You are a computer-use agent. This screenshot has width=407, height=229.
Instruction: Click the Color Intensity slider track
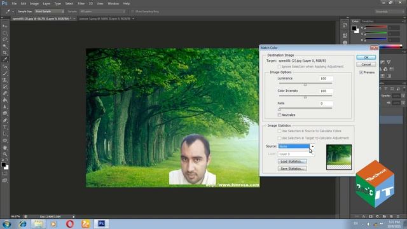point(305,96)
